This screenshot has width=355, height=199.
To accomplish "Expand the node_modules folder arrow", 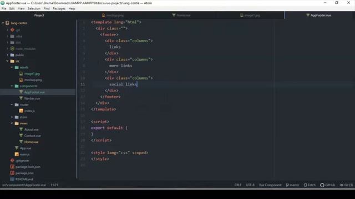I will click(7, 49).
